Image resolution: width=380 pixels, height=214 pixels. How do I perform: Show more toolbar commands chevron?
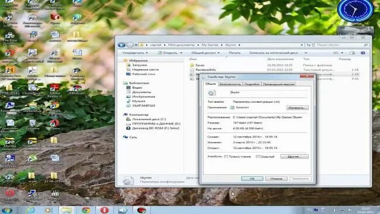(306, 53)
